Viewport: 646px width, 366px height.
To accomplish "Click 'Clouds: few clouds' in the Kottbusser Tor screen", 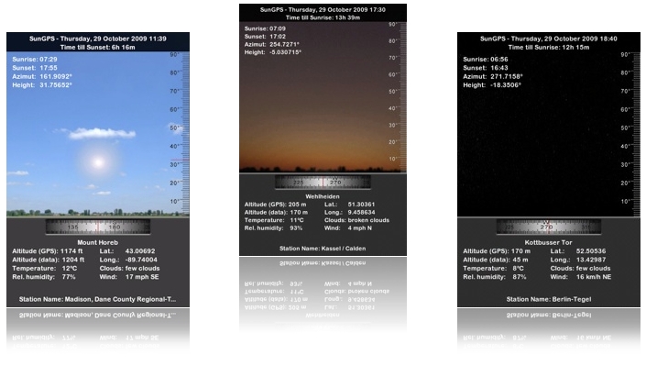I will point(581,269).
